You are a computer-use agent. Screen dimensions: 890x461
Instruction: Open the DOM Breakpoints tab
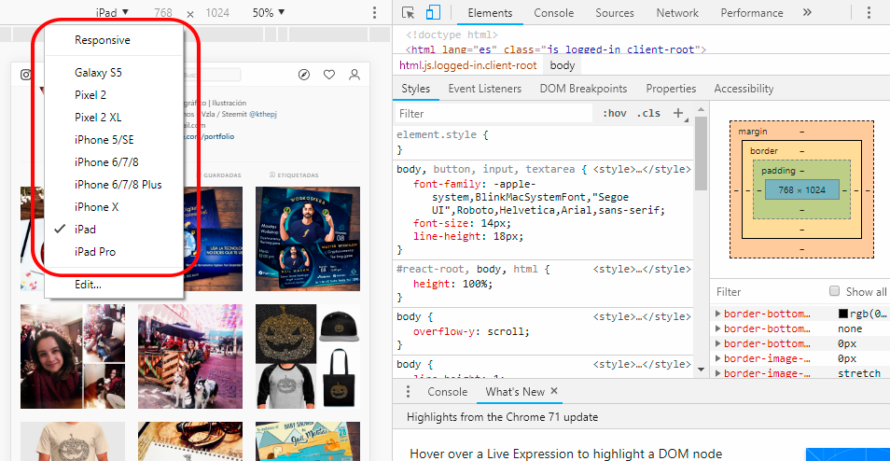583,89
